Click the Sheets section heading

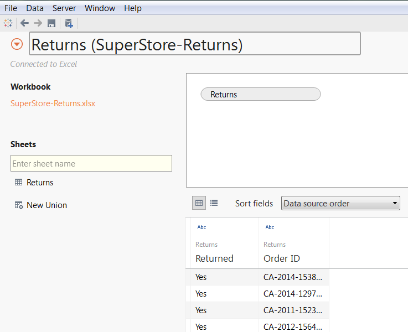[x=23, y=144]
